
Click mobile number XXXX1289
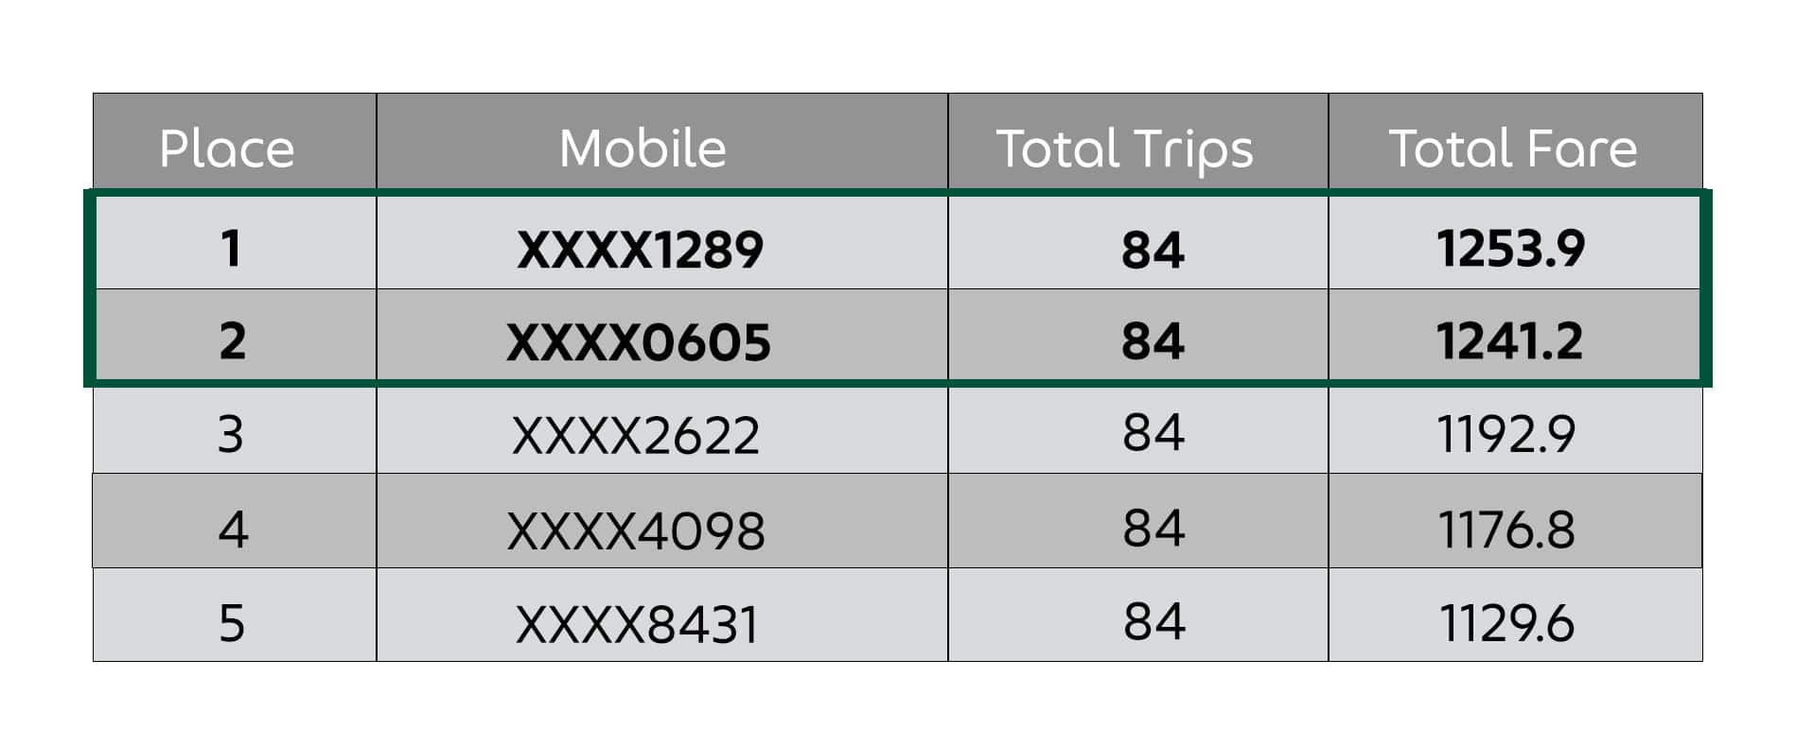tap(640, 251)
